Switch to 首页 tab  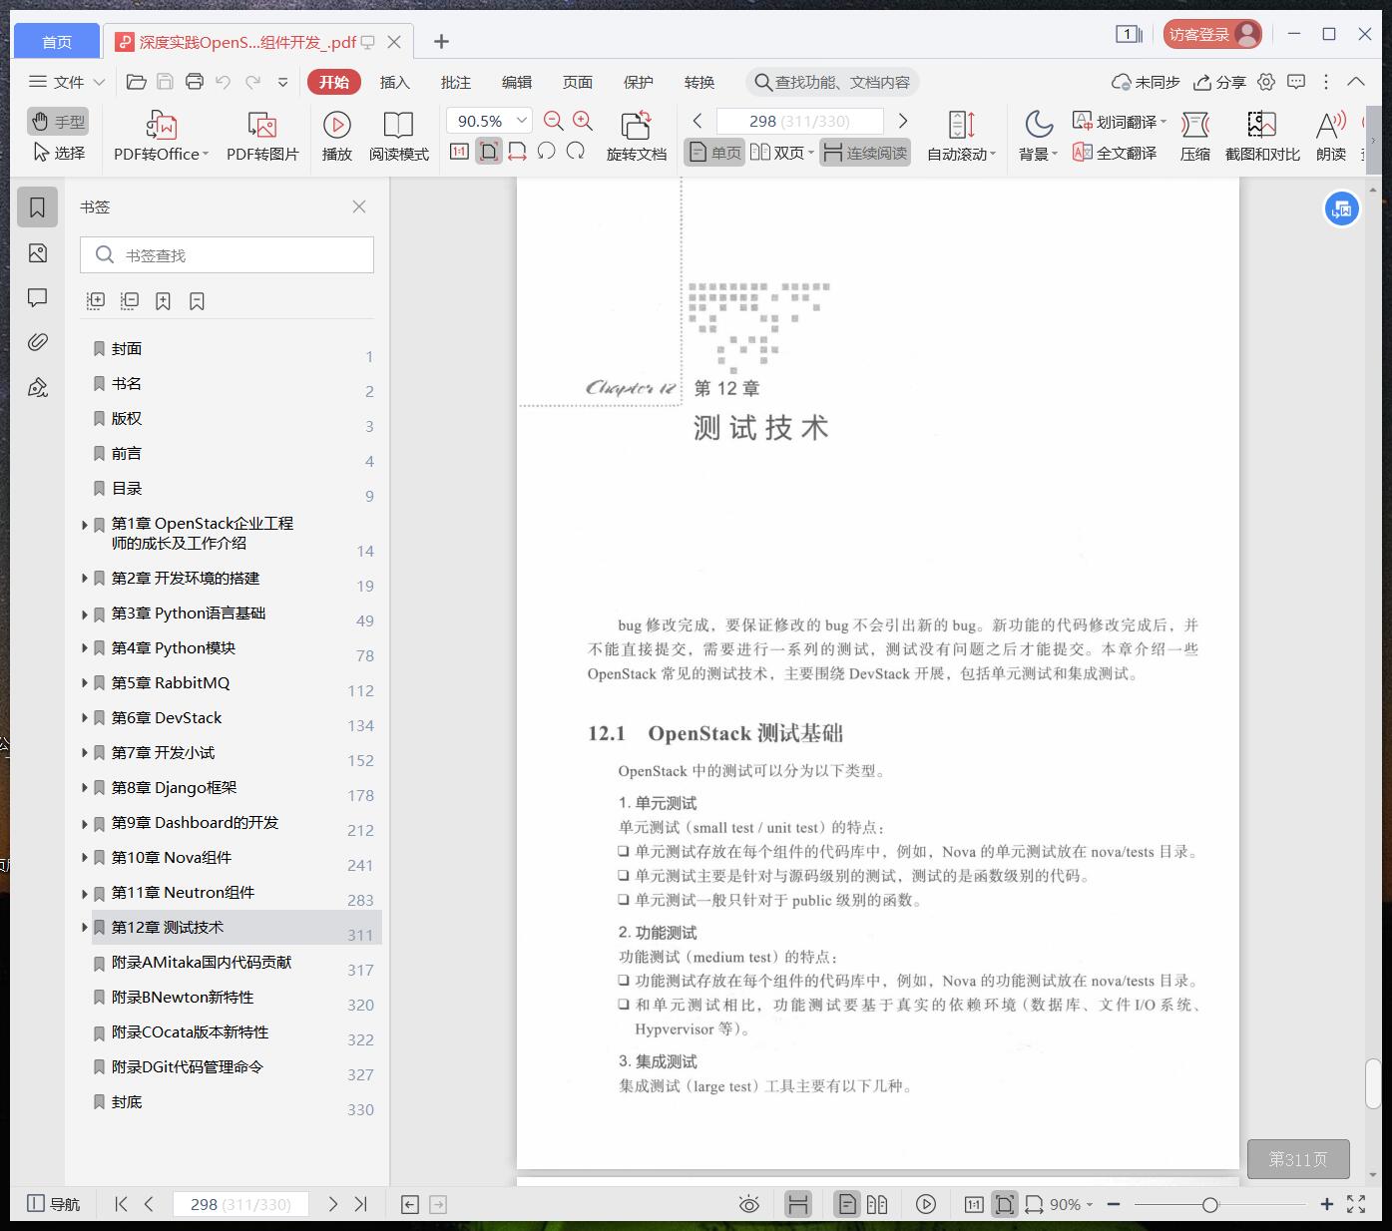(x=57, y=42)
